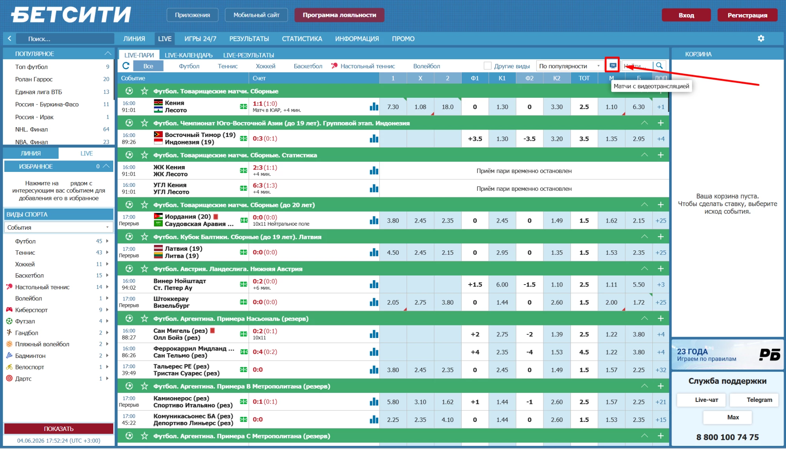Switch the left panel toggle to LIVE

[87, 153]
